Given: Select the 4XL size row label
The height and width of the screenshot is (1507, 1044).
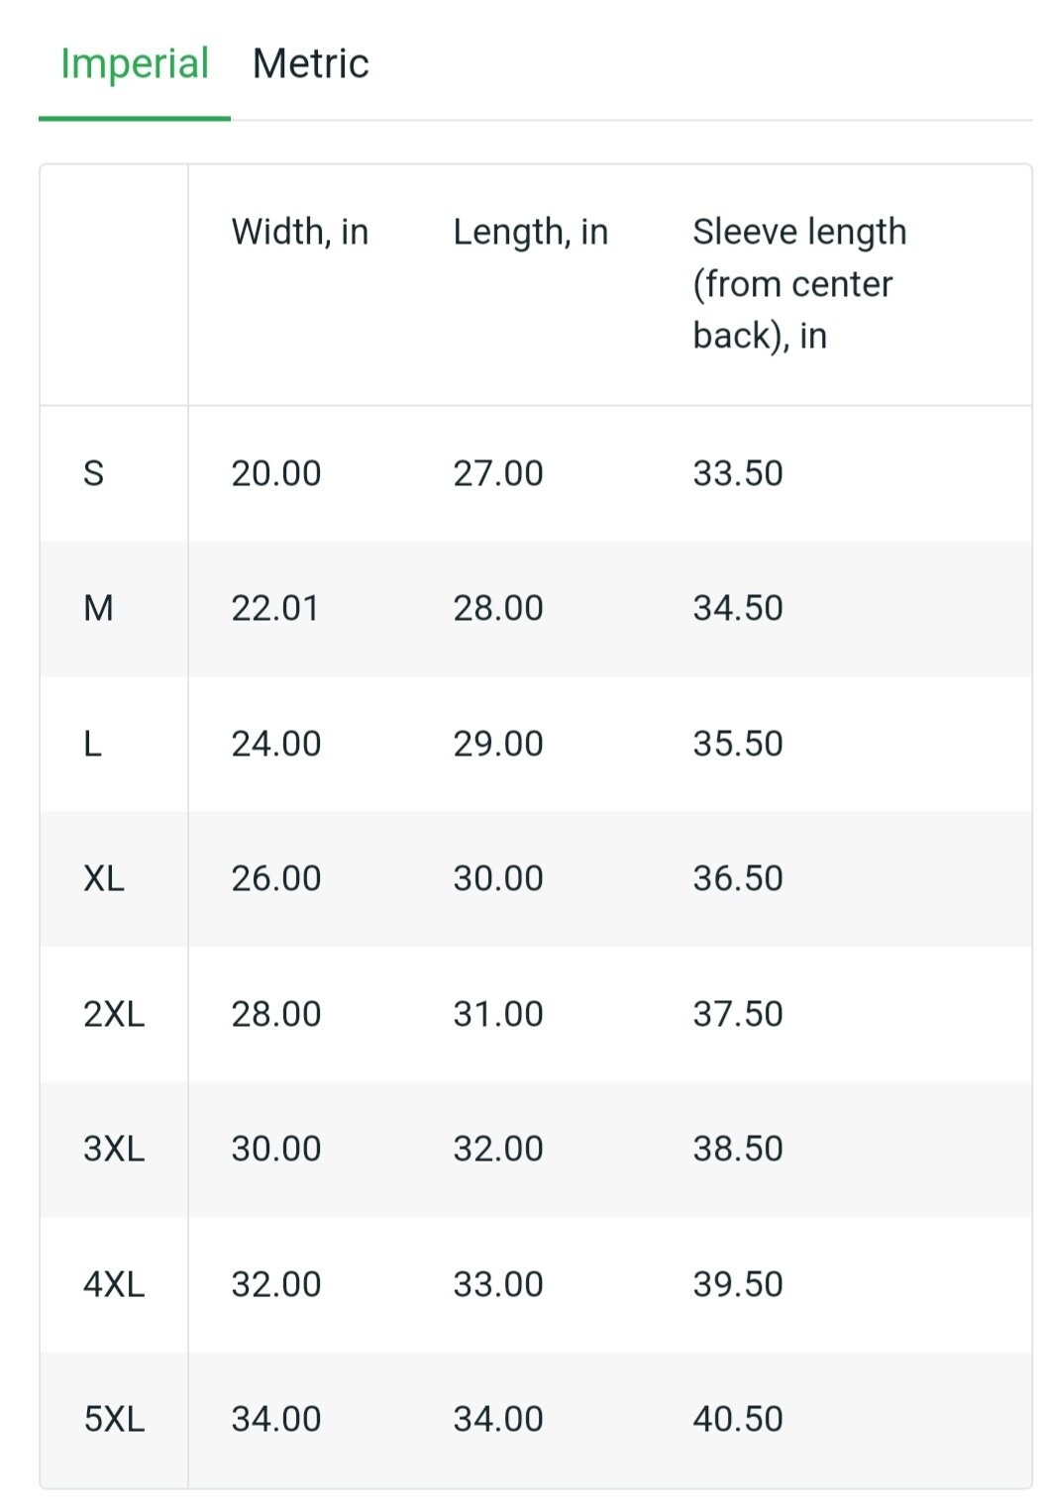Looking at the screenshot, I should pos(114,1284).
